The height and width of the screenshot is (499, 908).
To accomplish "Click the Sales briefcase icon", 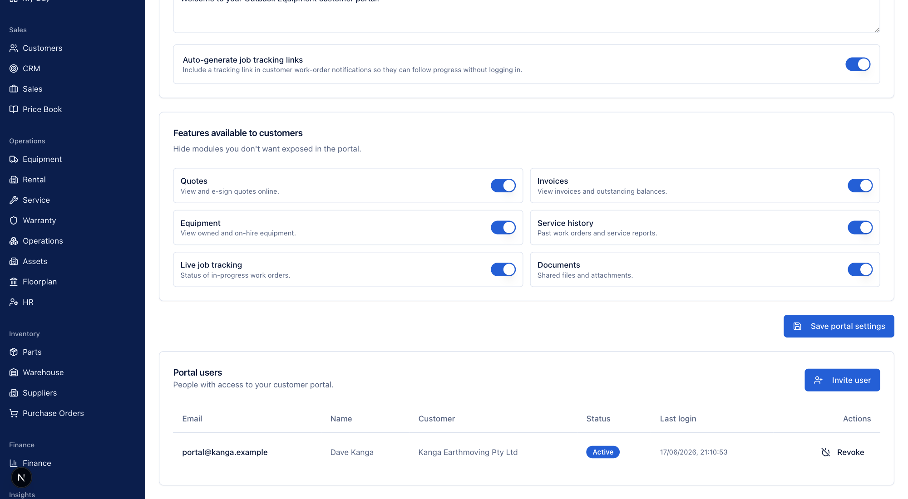I will pyautogui.click(x=14, y=89).
